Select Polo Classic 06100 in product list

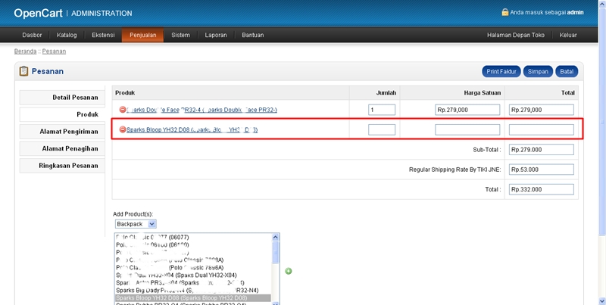[193, 244]
